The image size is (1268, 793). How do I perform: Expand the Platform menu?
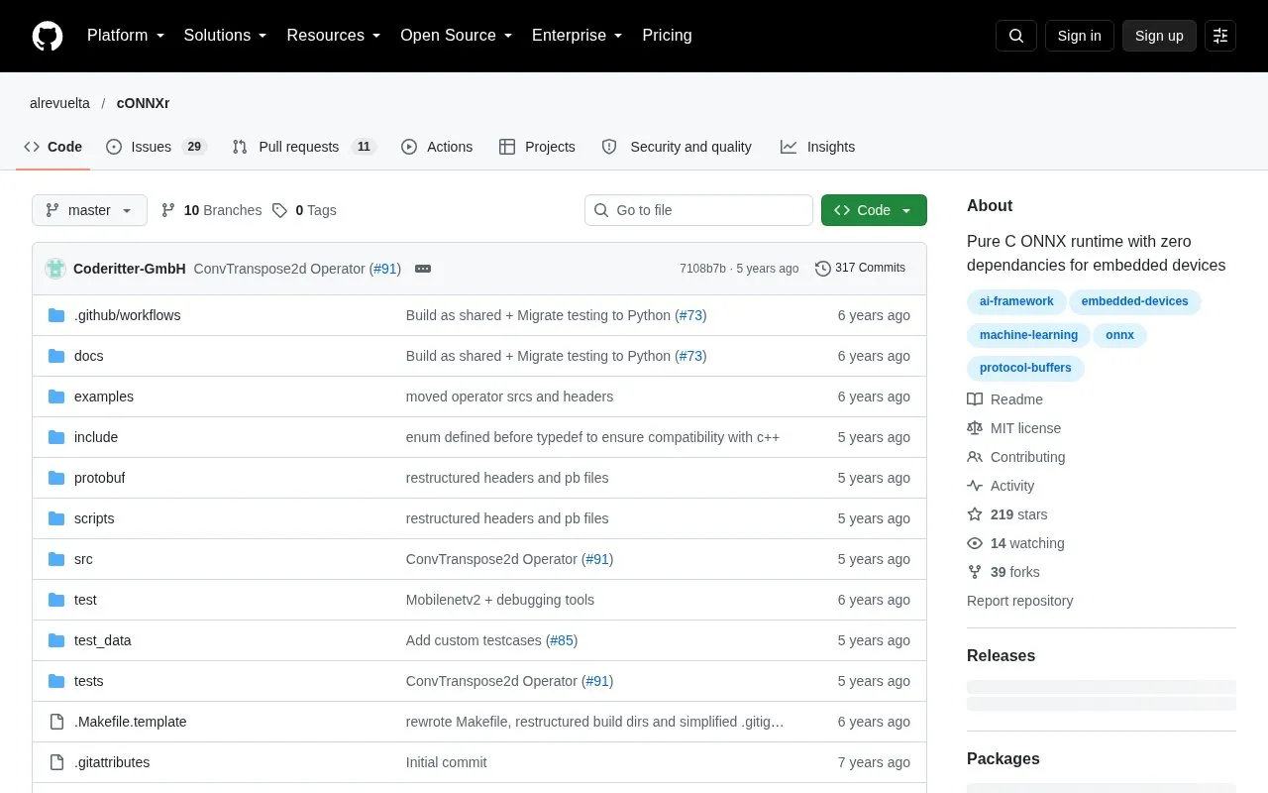click(126, 36)
